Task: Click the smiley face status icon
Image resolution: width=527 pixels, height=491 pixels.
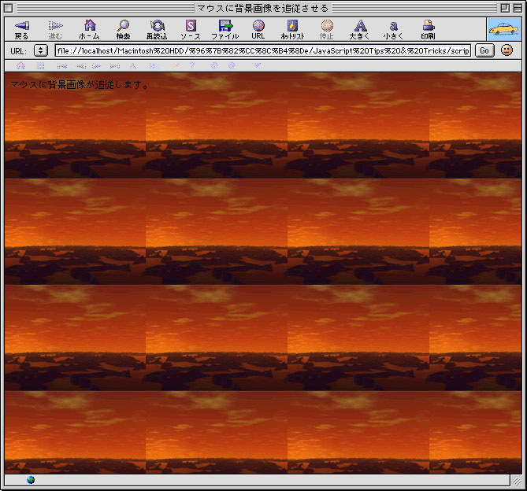Action: (507, 50)
